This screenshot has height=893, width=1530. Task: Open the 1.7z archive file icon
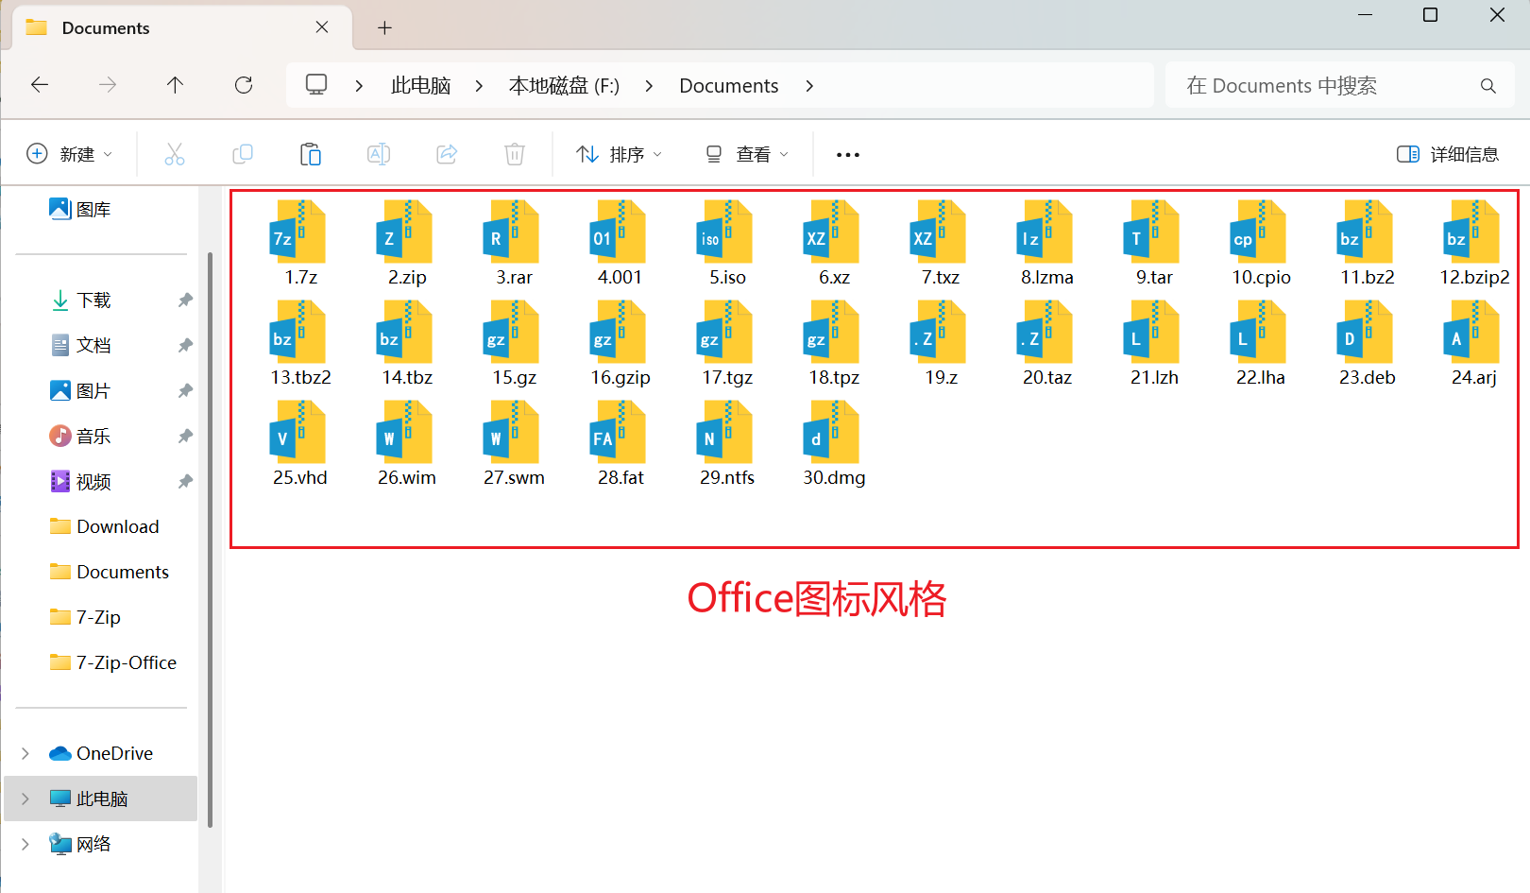point(297,232)
